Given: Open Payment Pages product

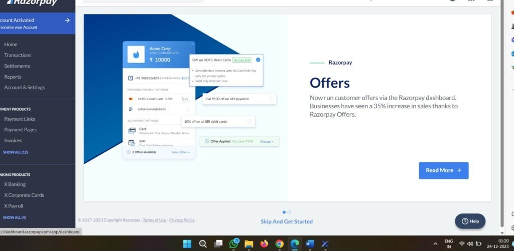Looking at the screenshot, I should [20, 130].
